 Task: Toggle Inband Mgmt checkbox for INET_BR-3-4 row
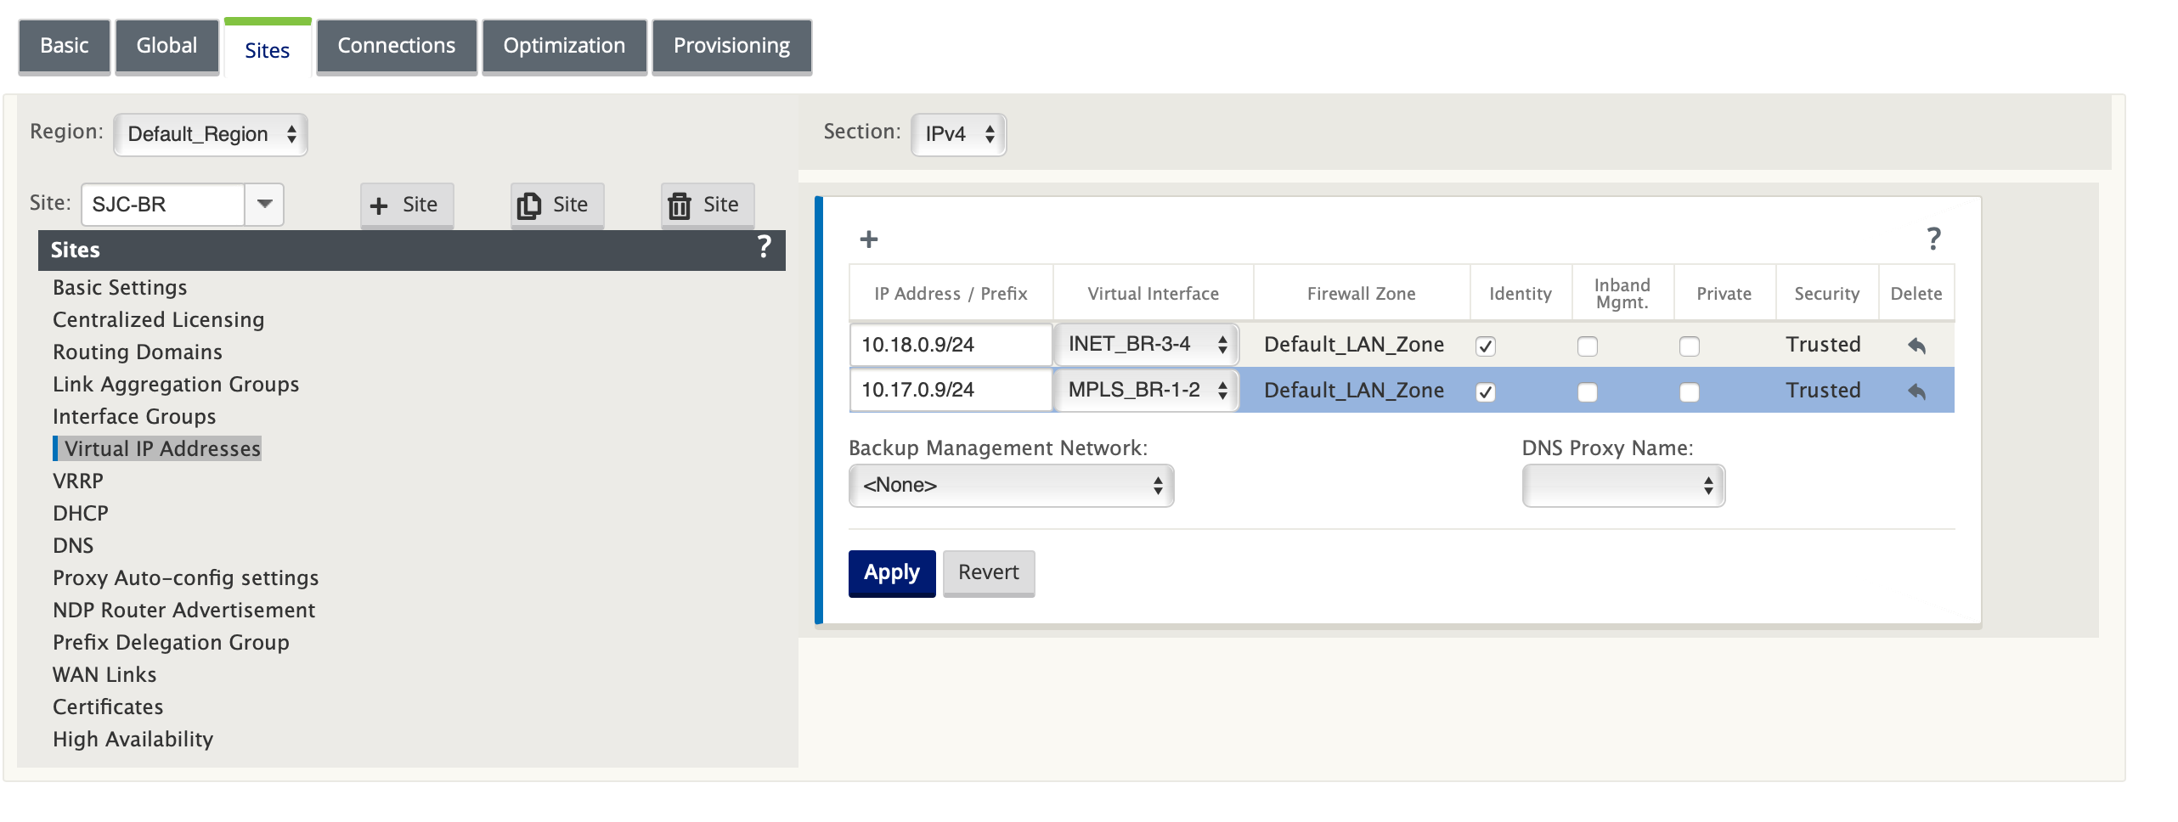tap(1588, 346)
